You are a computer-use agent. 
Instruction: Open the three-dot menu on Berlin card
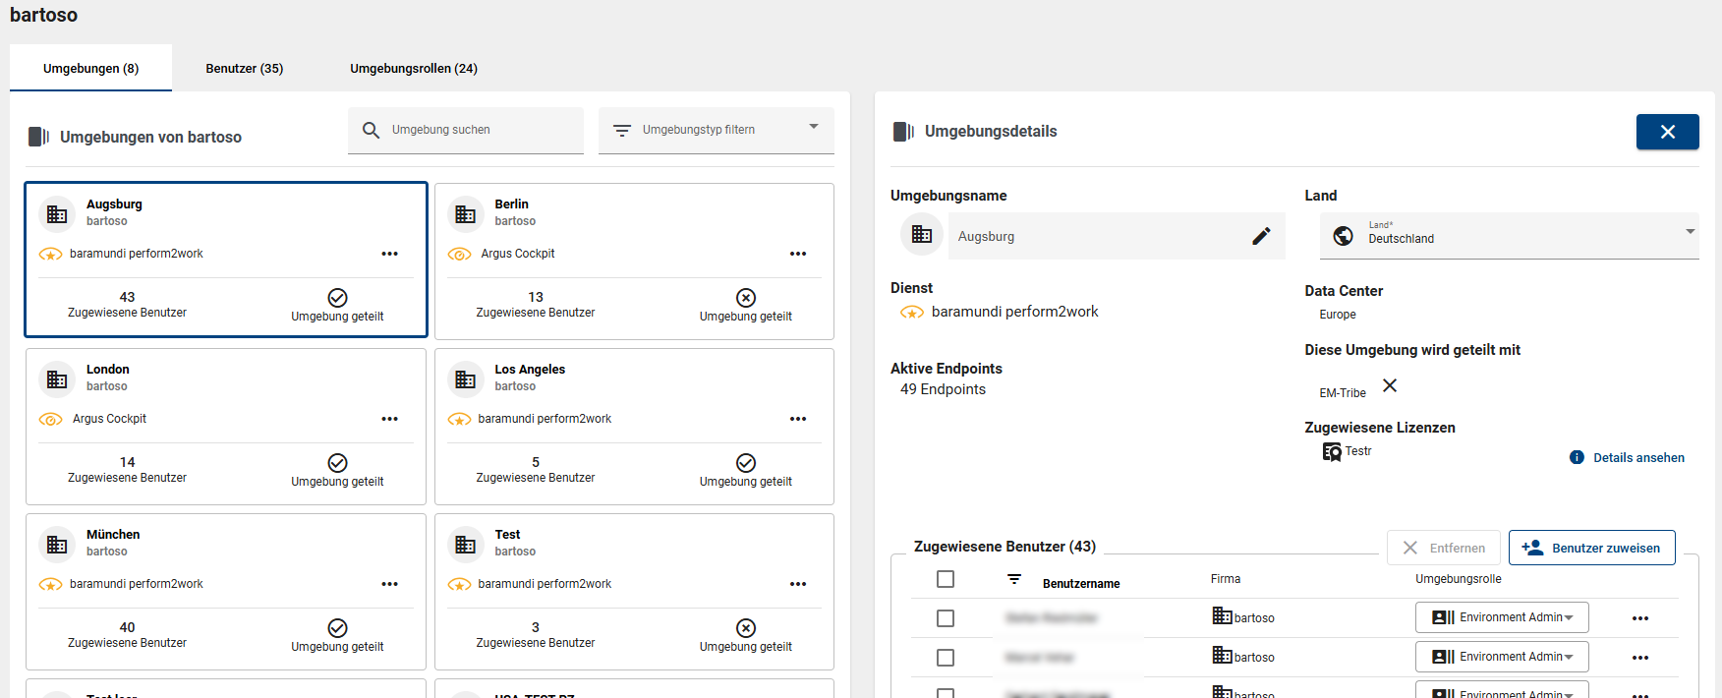click(797, 254)
